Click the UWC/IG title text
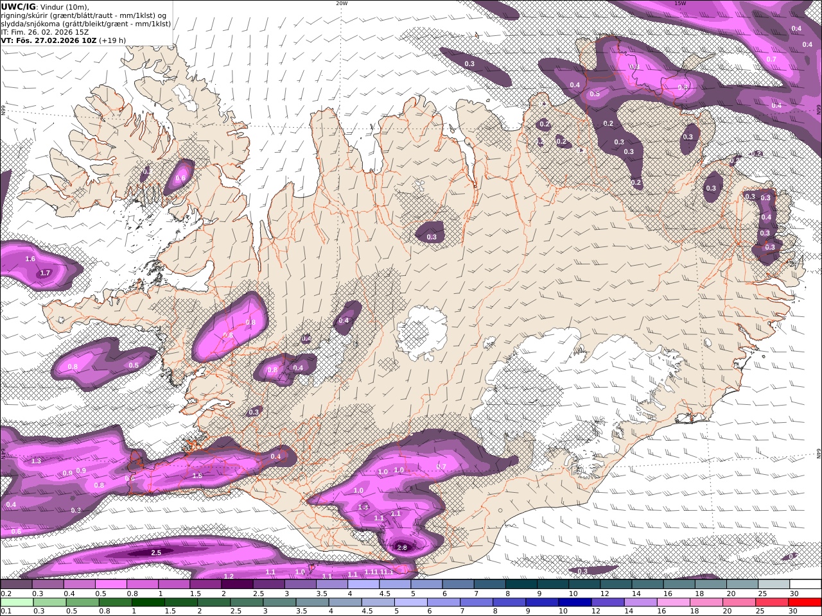The image size is (822, 616). click(x=18, y=6)
